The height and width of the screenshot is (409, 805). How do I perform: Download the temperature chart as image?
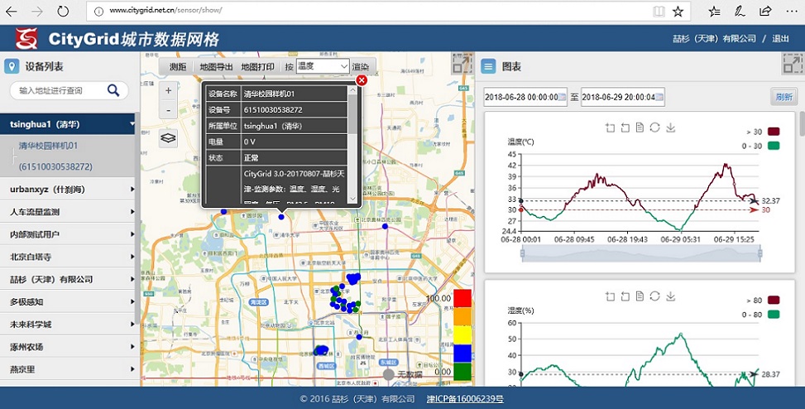(x=671, y=128)
